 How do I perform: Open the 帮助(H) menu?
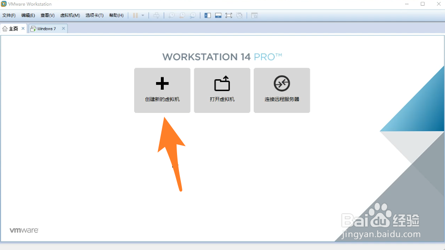tap(116, 15)
